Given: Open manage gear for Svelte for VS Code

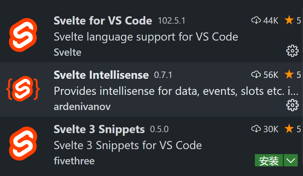Looking at the screenshot, I should click(292, 51).
